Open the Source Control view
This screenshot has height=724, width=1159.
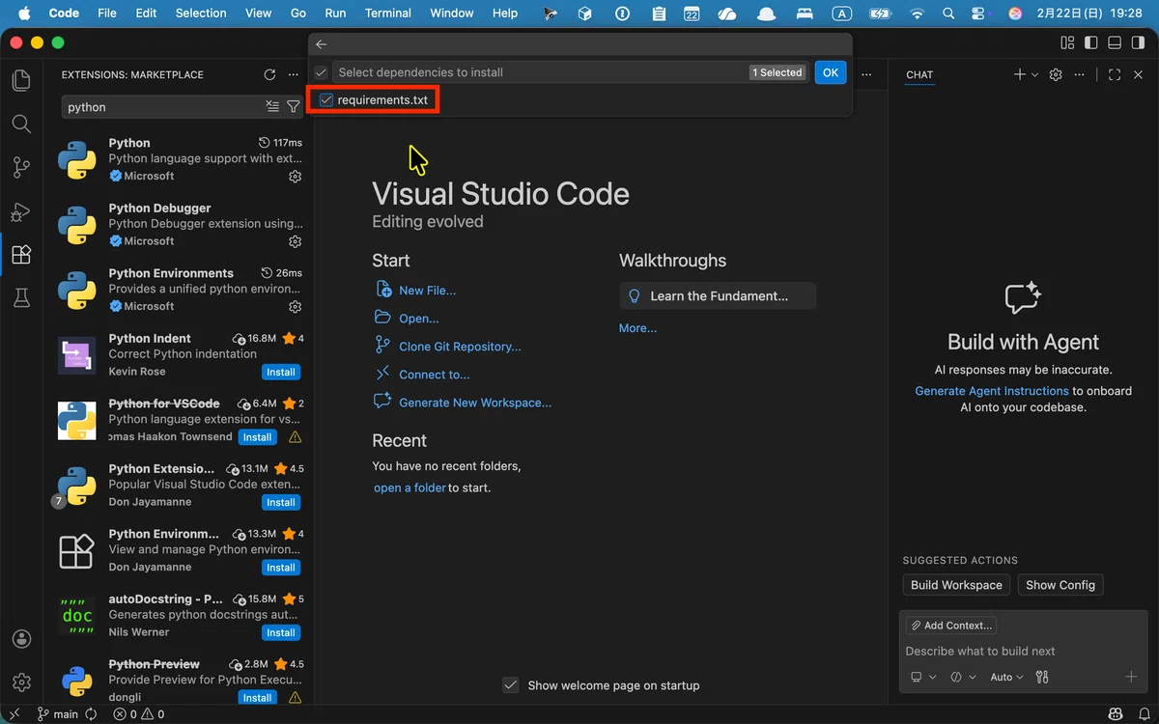(21, 168)
